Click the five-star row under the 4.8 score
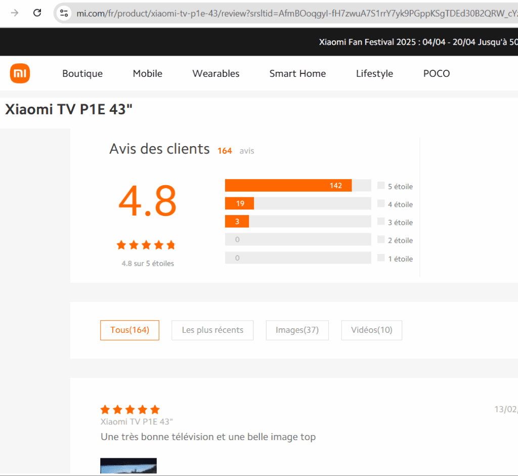This screenshot has width=518, height=476. coord(146,245)
